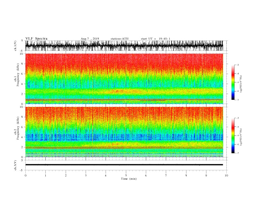Click the 'station=ATH' label

click(119, 39)
